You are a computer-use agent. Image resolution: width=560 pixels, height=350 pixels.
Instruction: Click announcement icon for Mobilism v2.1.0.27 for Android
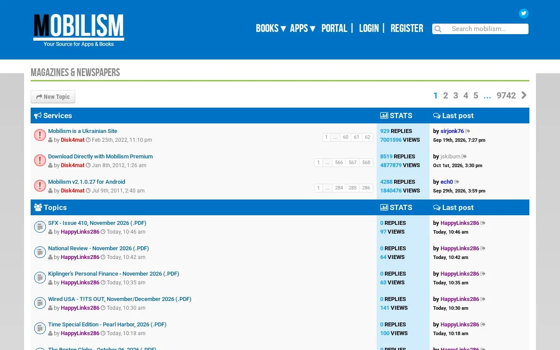click(40, 186)
